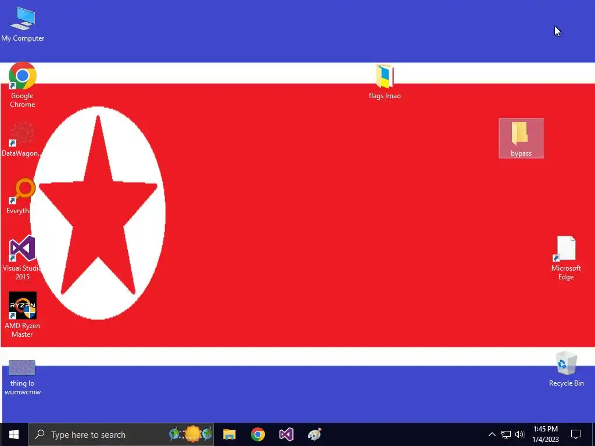Open the volume speaker tray icon

coord(519,434)
